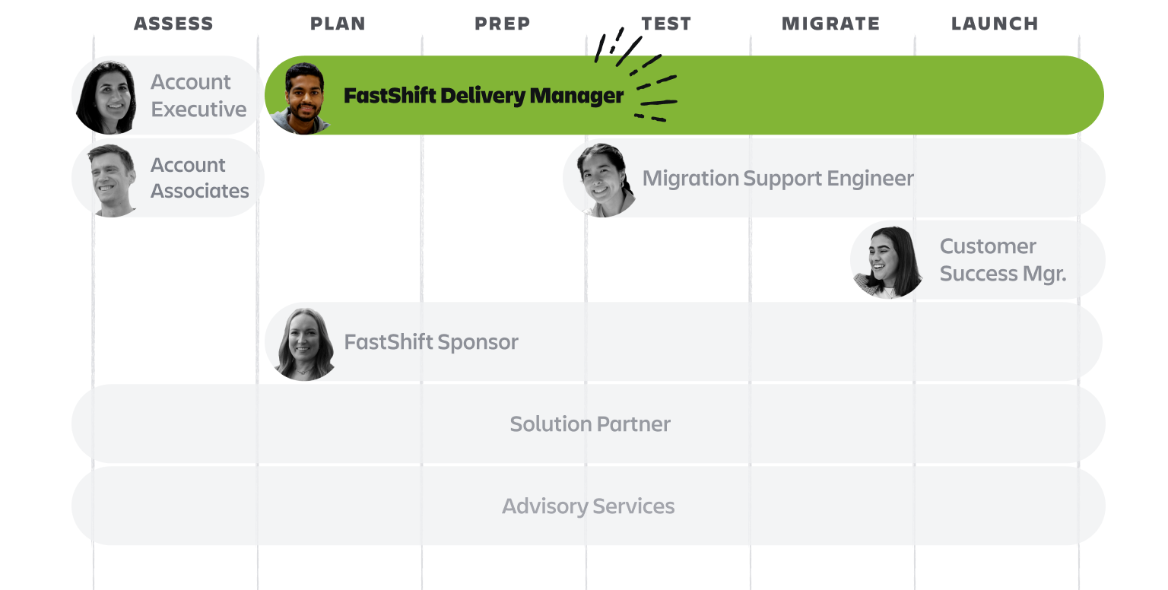Image resolution: width=1168 pixels, height=590 pixels.
Task: Select the LAUNCH phase heading
Action: 995,24
